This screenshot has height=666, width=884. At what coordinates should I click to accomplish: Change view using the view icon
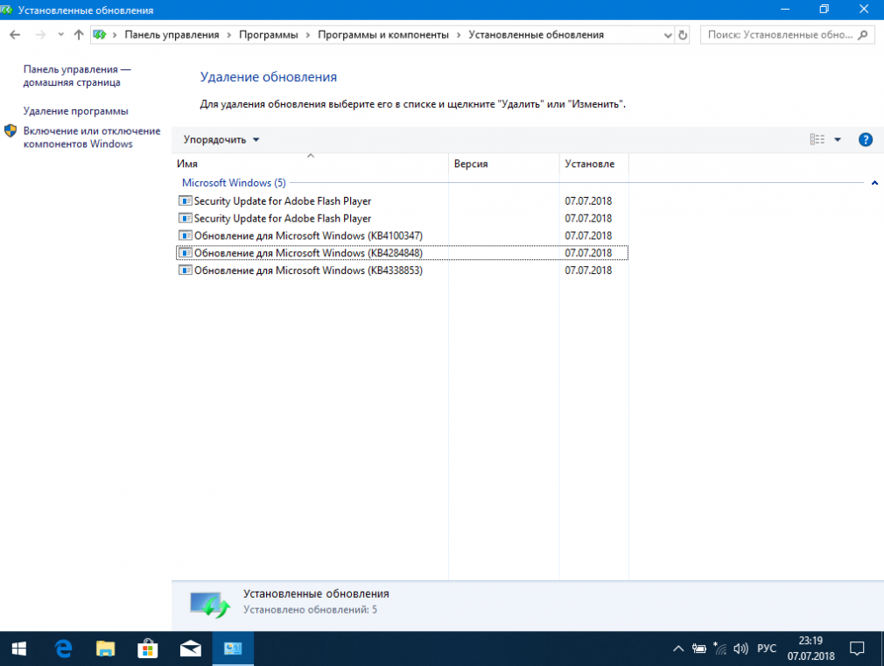817,139
